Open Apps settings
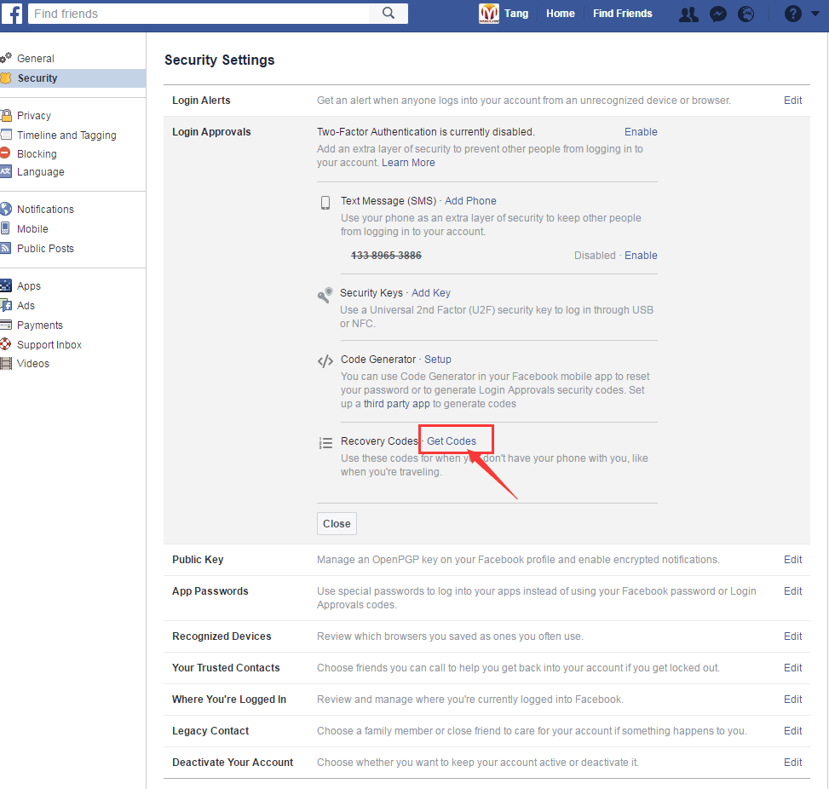 (x=29, y=285)
